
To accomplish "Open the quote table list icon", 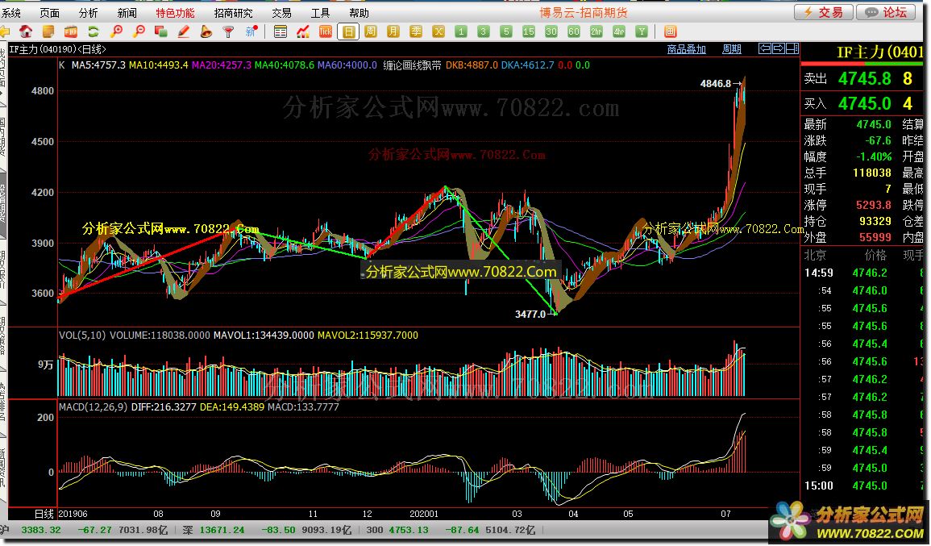I will (281, 31).
